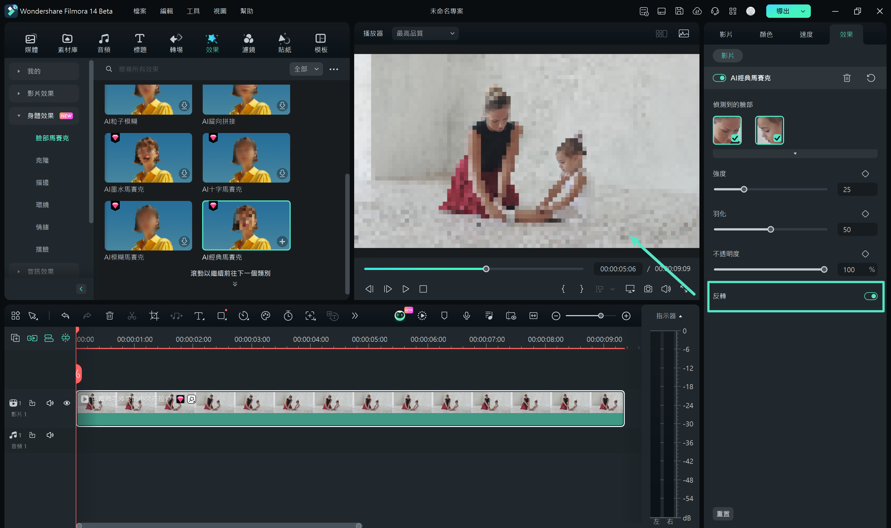Open the 音頻 audio panel

coord(104,43)
